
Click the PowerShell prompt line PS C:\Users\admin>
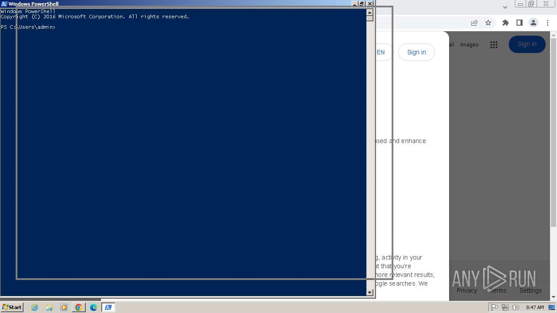pyautogui.click(x=28, y=27)
